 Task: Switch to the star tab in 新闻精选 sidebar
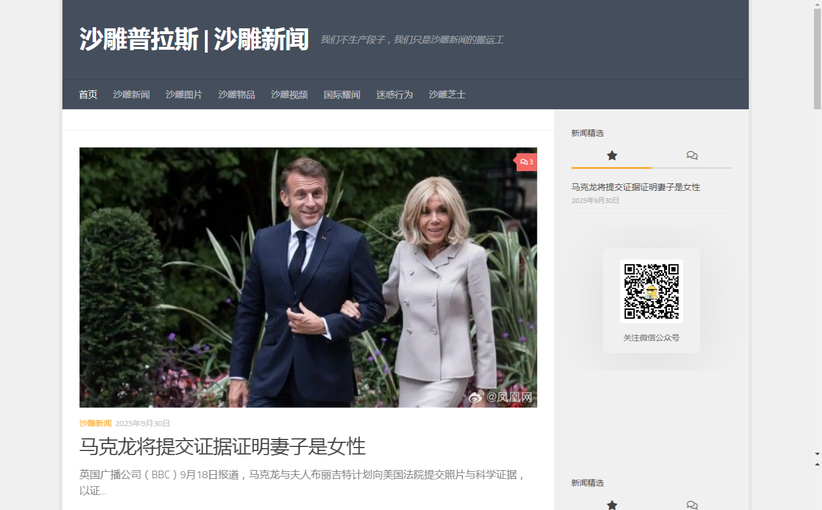611,156
